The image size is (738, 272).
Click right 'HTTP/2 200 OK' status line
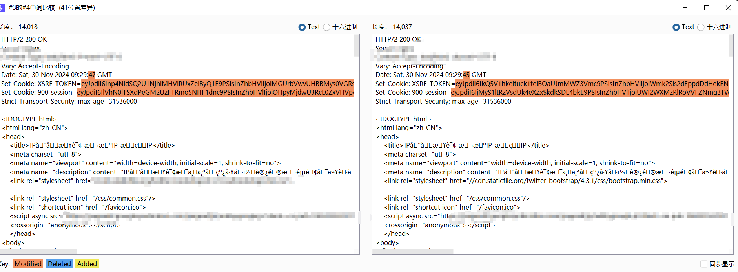coord(398,39)
